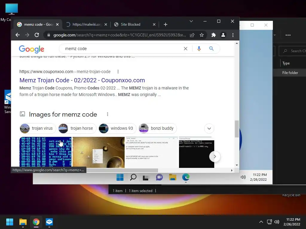306x229 pixels.
Task: Expand the image filter chips
Action: (x=209, y=129)
